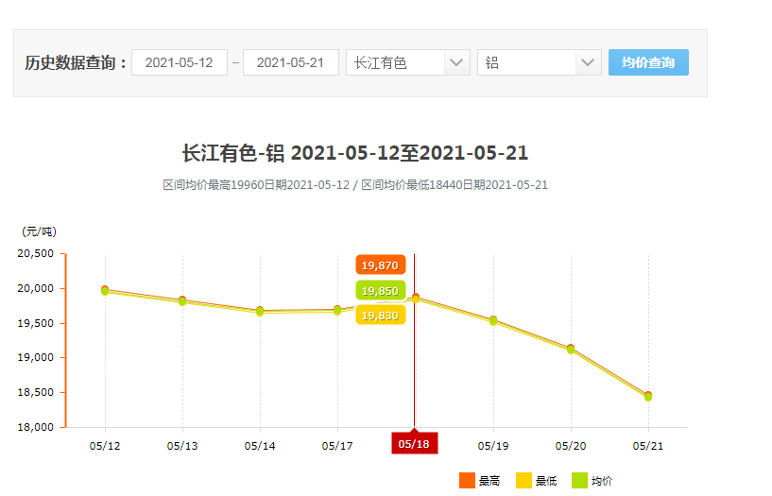Toggle the 最低 legend series
The height and width of the screenshot is (496, 772).
pyautogui.click(x=536, y=481)
